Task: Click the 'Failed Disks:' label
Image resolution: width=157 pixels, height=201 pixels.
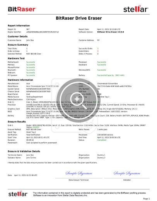Action: tap(84, 51)
